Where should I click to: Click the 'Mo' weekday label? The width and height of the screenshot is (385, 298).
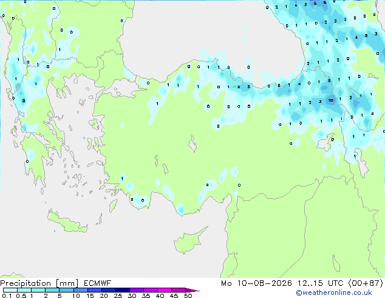coord(227,283)
